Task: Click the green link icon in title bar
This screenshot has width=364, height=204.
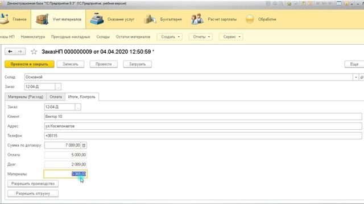Action: (x=289, y=3)
